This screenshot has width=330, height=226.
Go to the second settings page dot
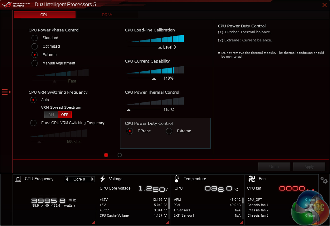click(x=120, y=155)
